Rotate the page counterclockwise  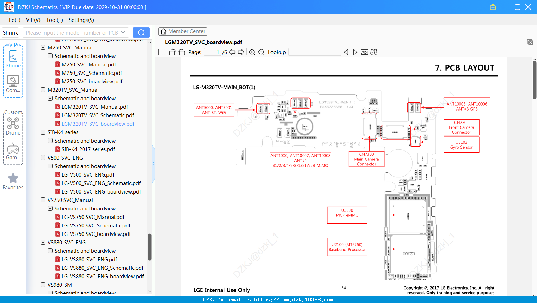coord(172,52)
